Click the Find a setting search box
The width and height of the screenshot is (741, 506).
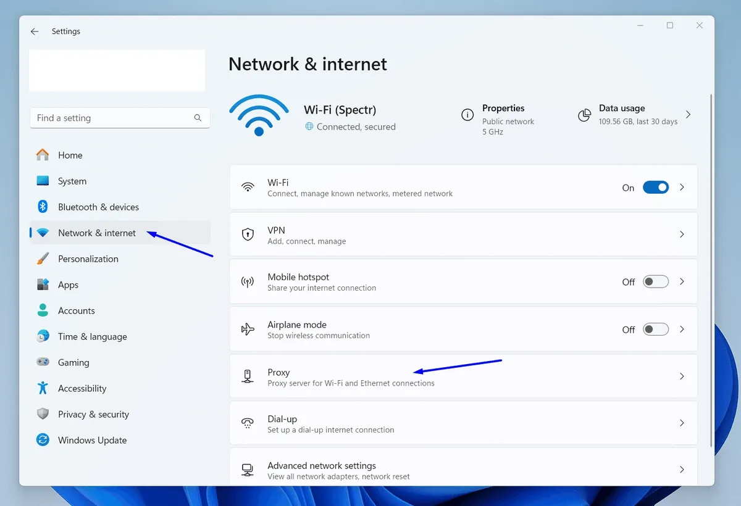[120, 118]
